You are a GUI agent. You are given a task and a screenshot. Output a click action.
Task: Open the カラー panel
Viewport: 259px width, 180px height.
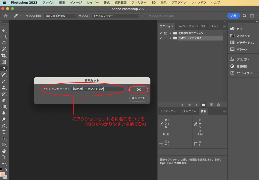[238, 29]
